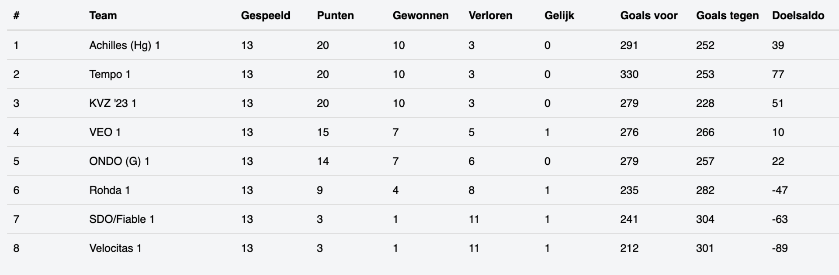Click the # ranking column header

[16, 16]
